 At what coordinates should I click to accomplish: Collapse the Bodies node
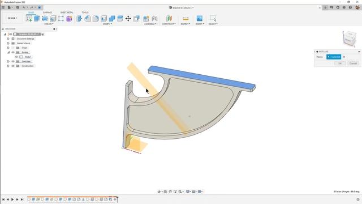click(8, 52)
